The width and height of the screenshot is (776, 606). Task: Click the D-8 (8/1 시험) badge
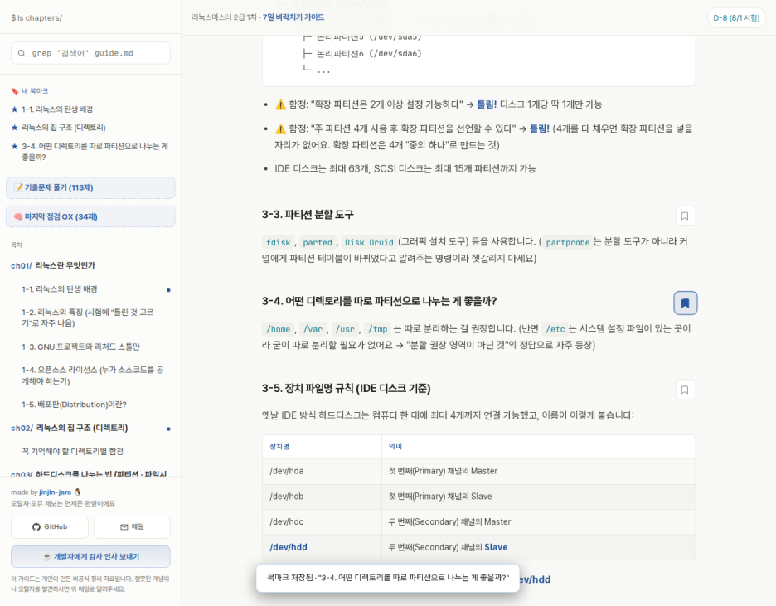[736, 17]
